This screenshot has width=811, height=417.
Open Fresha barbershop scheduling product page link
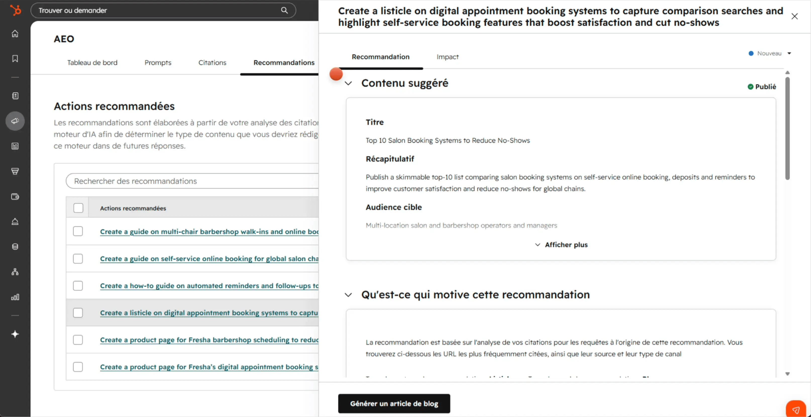[209, 340]
